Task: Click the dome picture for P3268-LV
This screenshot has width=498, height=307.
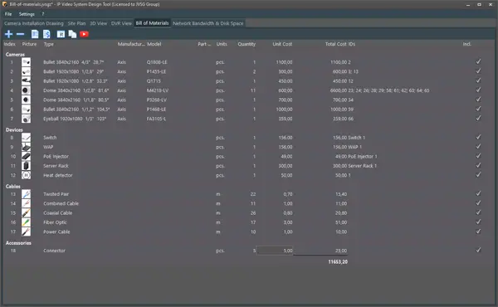Action: click(26, 100)
